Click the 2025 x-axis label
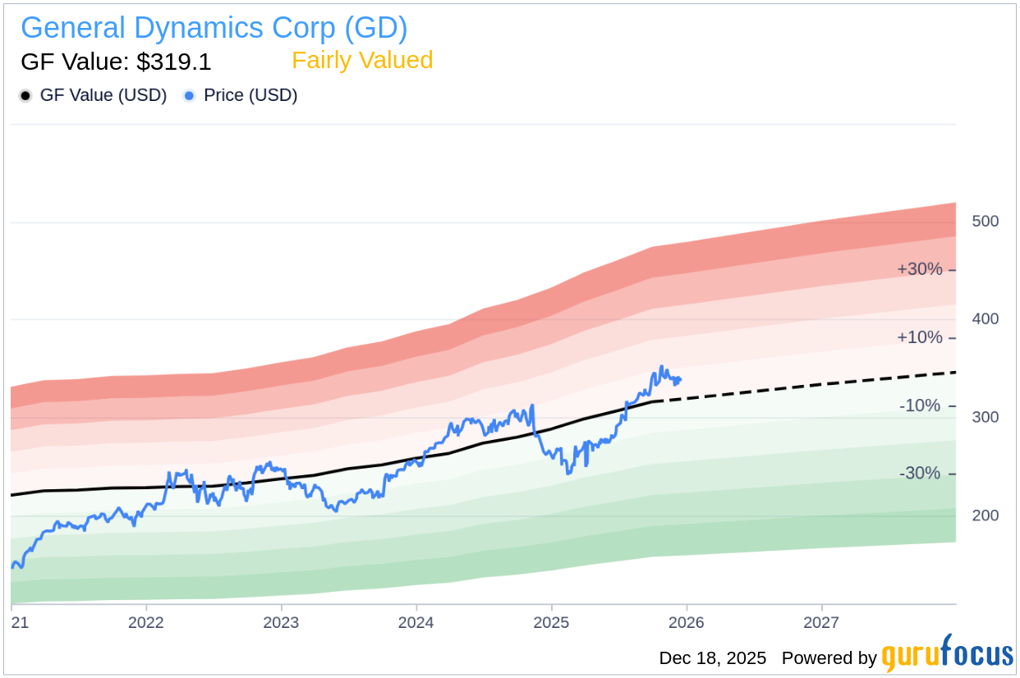The width and height of the screenshot is (1020, 678). [551, 621]
